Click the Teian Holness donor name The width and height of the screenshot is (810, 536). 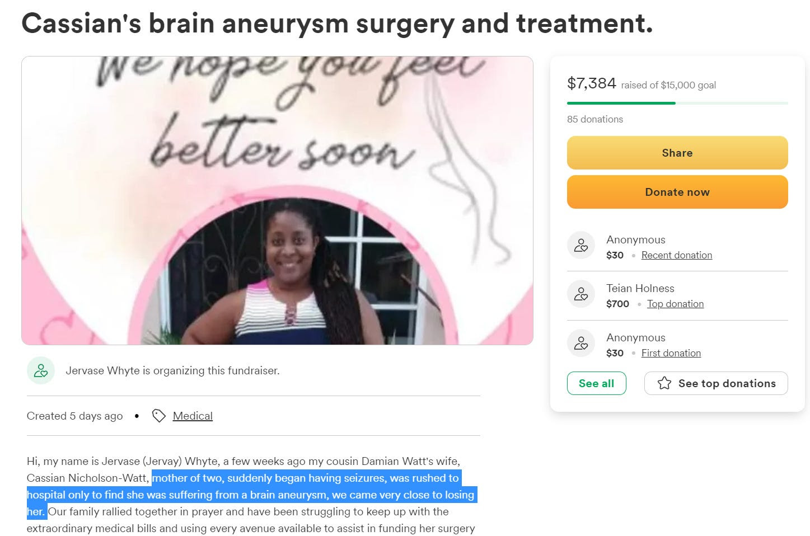pyautogui.click(x=640, y=288)
